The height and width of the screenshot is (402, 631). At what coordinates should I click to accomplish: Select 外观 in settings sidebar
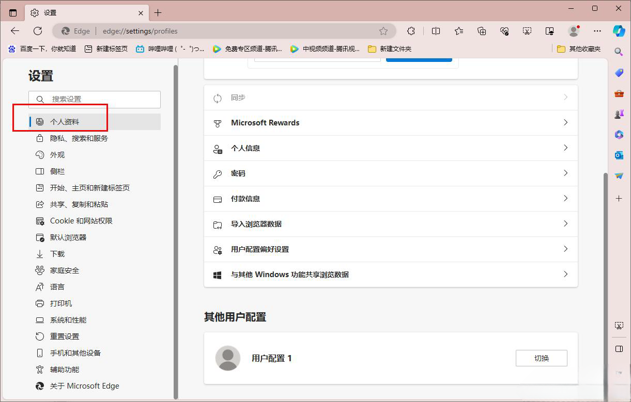tap(95, 155)
